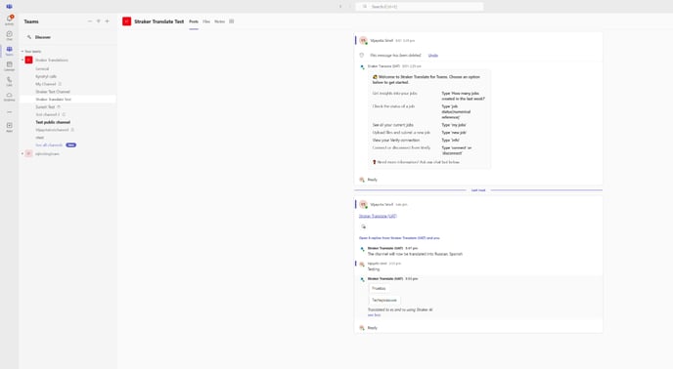Viewport: 673px width, 369px height.
Task: Open the Calendar from the left rail
Action: pos(9,65)
